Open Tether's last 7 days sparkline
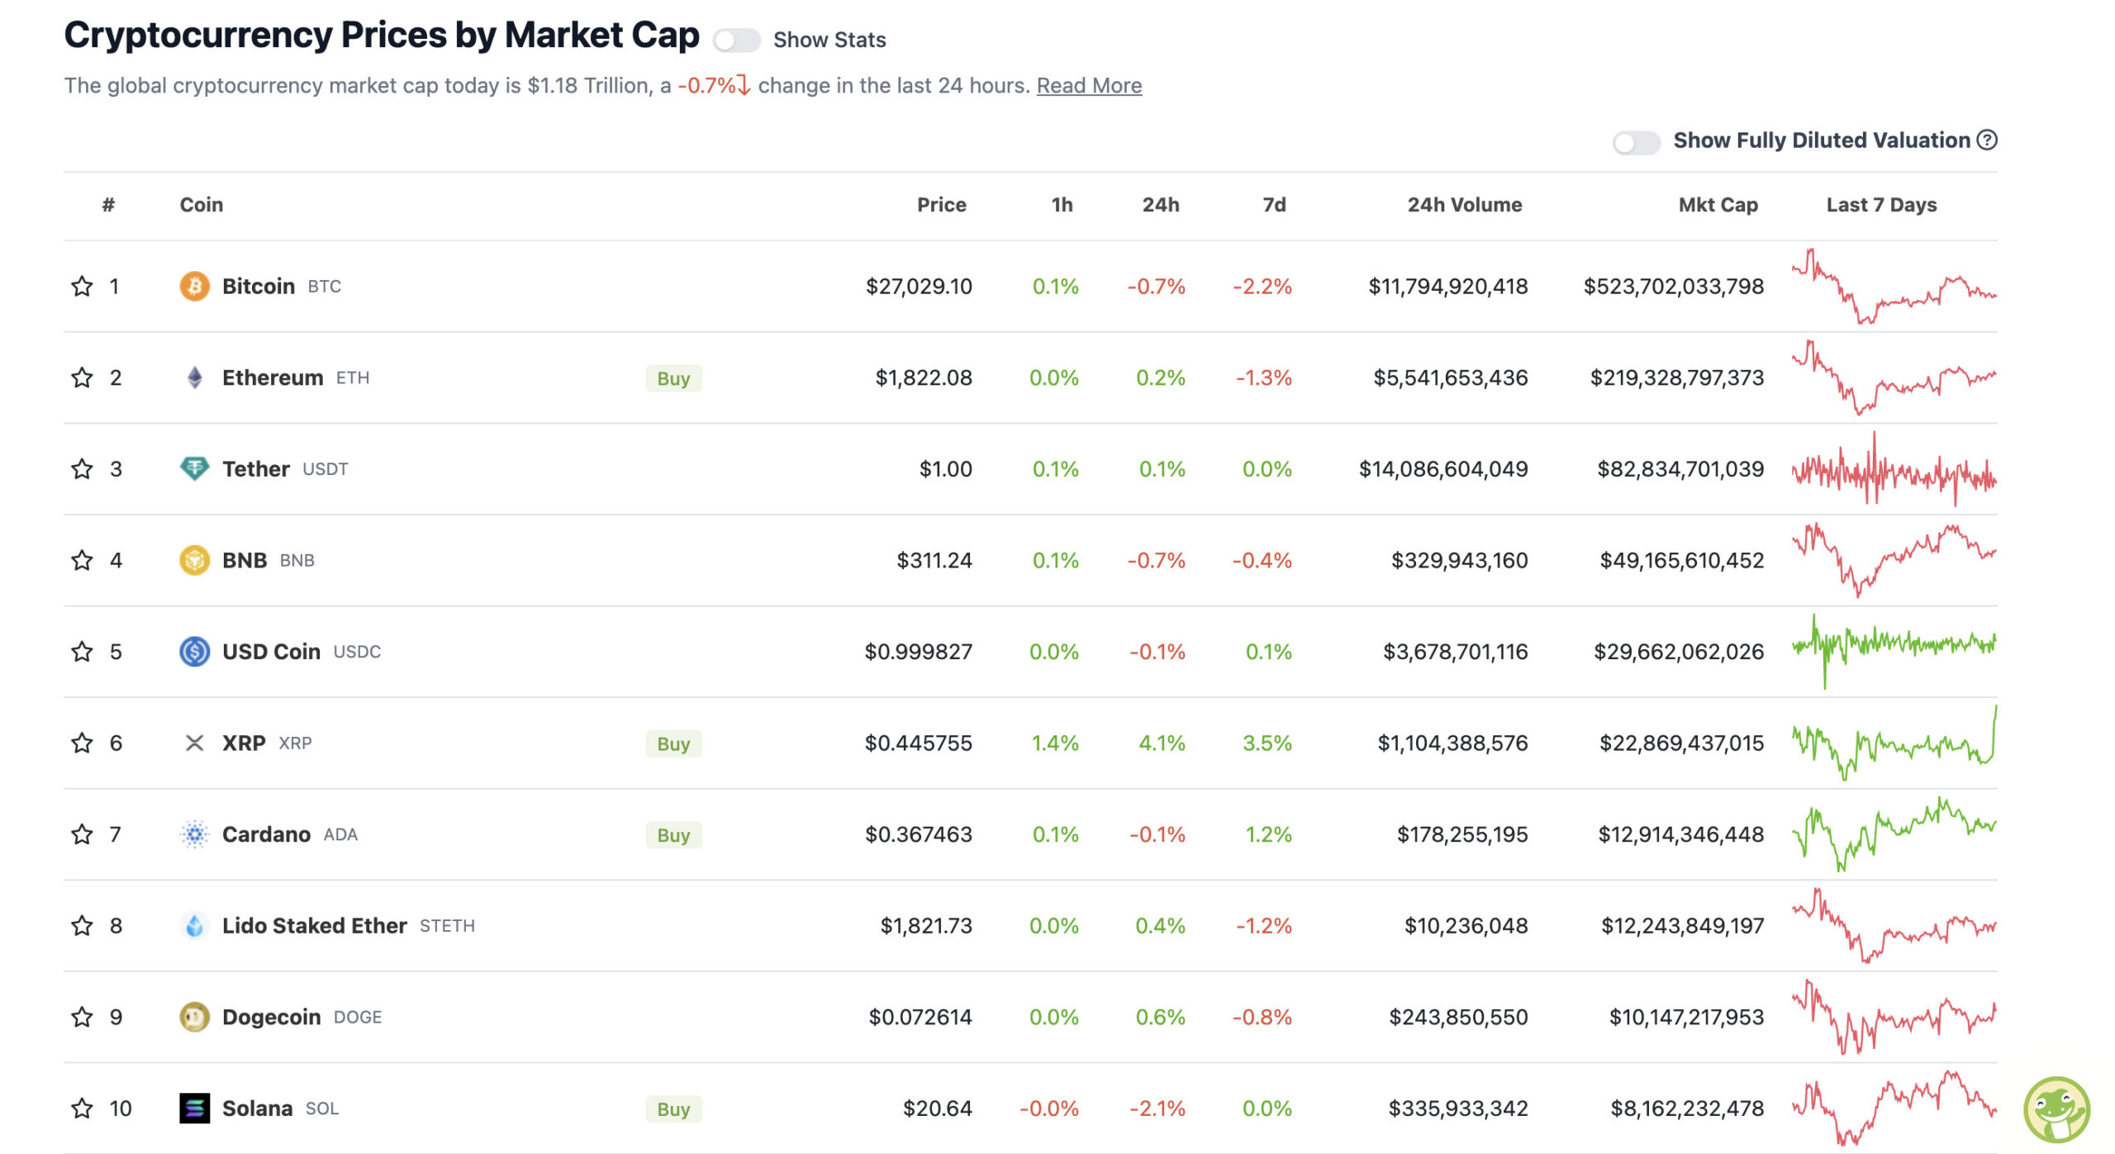Screen dimensions: 2115x1154 pyautogui.click(x=1894, y=468)
